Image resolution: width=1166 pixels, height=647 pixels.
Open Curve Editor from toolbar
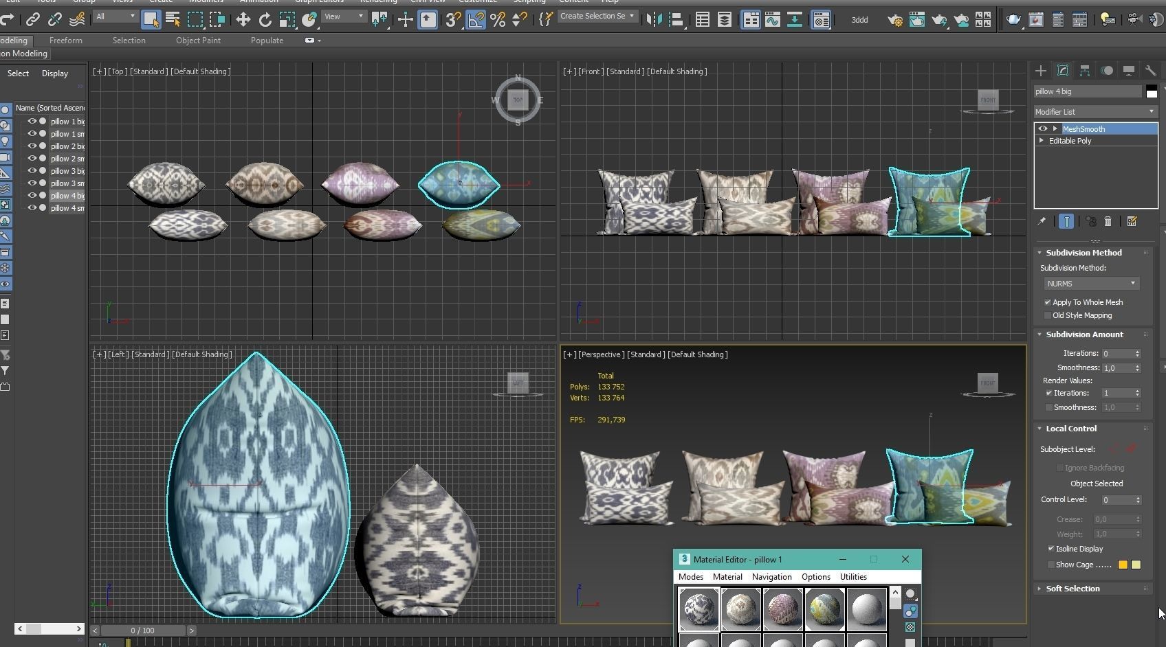772,19
